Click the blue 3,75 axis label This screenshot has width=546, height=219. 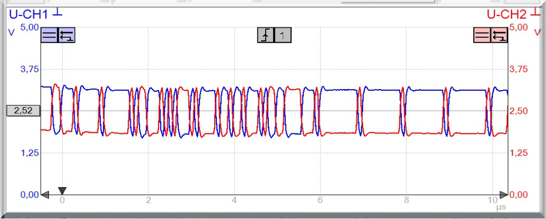[29, 69]
